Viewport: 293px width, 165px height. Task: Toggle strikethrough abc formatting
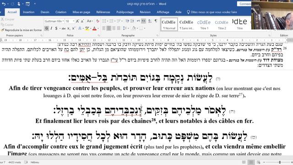coord(64,28)
